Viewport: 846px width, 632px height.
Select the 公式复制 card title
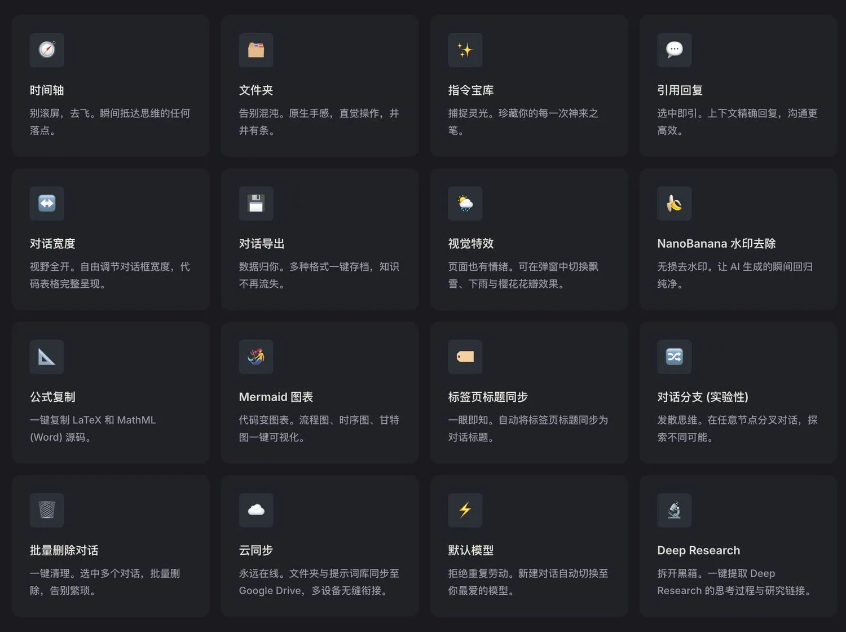click(52, 397)
